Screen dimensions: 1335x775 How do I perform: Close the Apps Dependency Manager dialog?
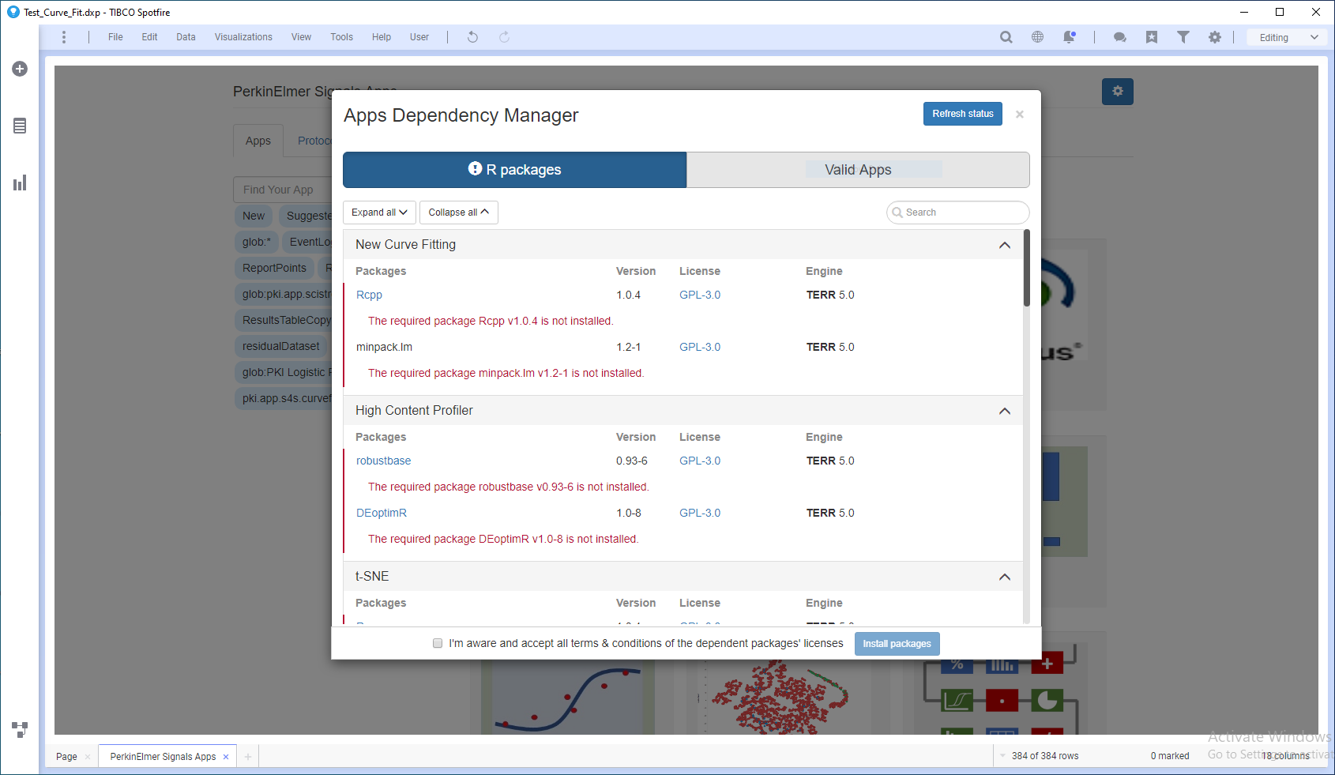[1020, 115]
